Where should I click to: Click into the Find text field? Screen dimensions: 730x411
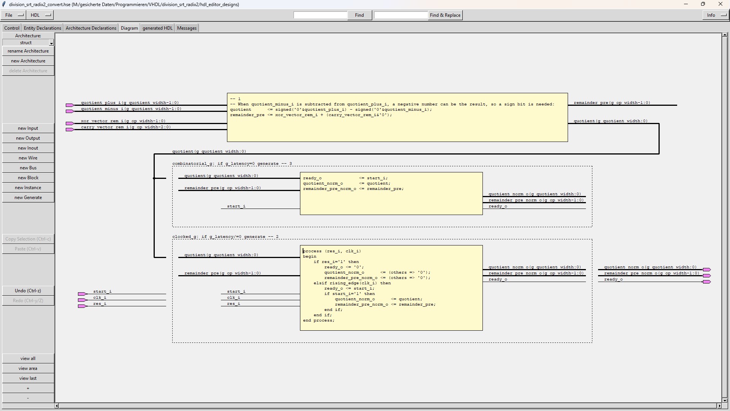[320, 15]
